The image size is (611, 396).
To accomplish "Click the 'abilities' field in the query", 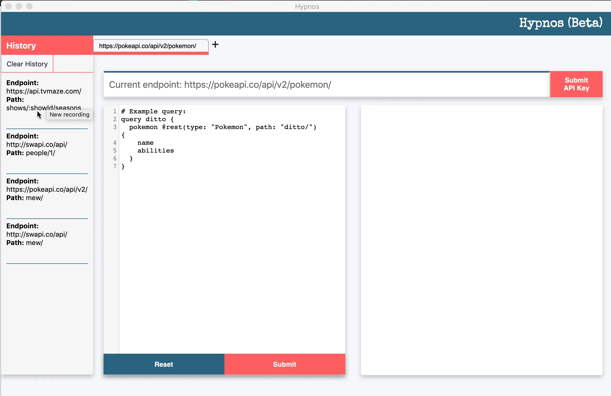I will (x=156, y=151).
